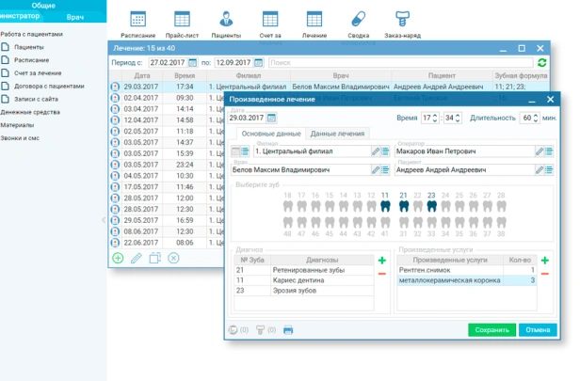This screenshot has height=381, width=580.
Task: Switch to the Врач tab in the sidebar
Action: pos(74,17)
